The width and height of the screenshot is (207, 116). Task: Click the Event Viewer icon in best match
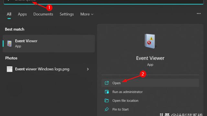pyautogui.click(x=9, y=43)
